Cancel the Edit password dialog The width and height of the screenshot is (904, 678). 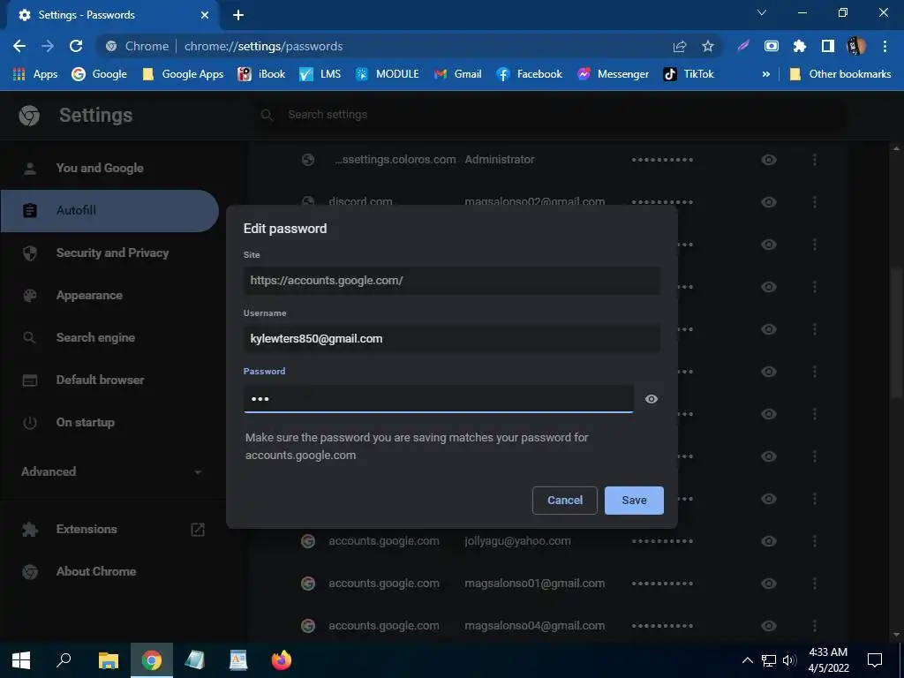[x=564, y=501]
